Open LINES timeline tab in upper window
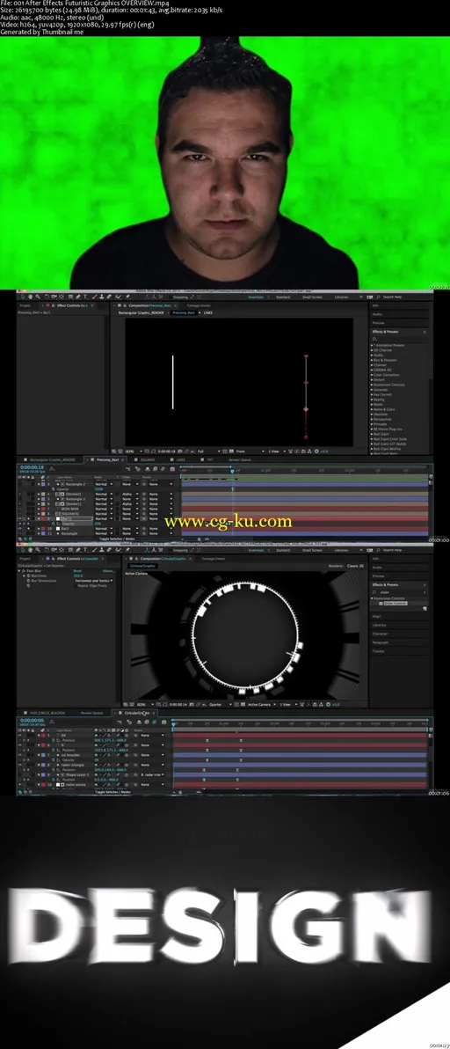The image size is (450, 1049). (x=181, y=459)
